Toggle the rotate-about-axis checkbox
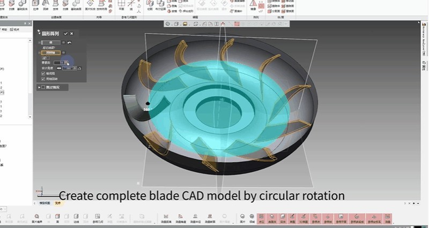Screen dimensions: 429x228 (x=43, y=79)
